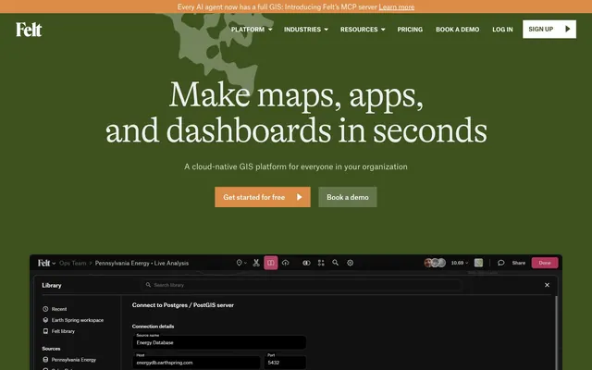Screen dimensions: 592x370
Task: Click the components grid icon in toolbar
Action: [321, 263]
